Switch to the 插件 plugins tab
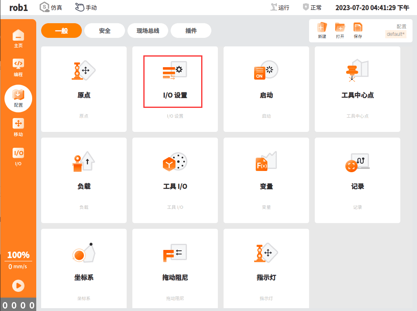The height and width of the screenshot is (311, 417). coord(191,31)
